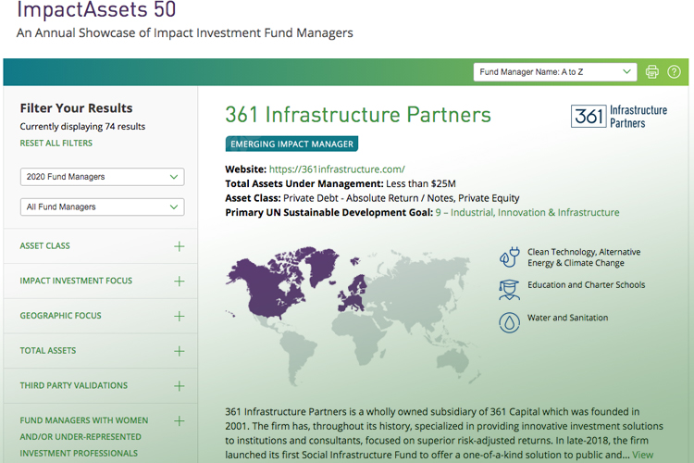Expand the Asset Class filter

click(x=179, y=246)
